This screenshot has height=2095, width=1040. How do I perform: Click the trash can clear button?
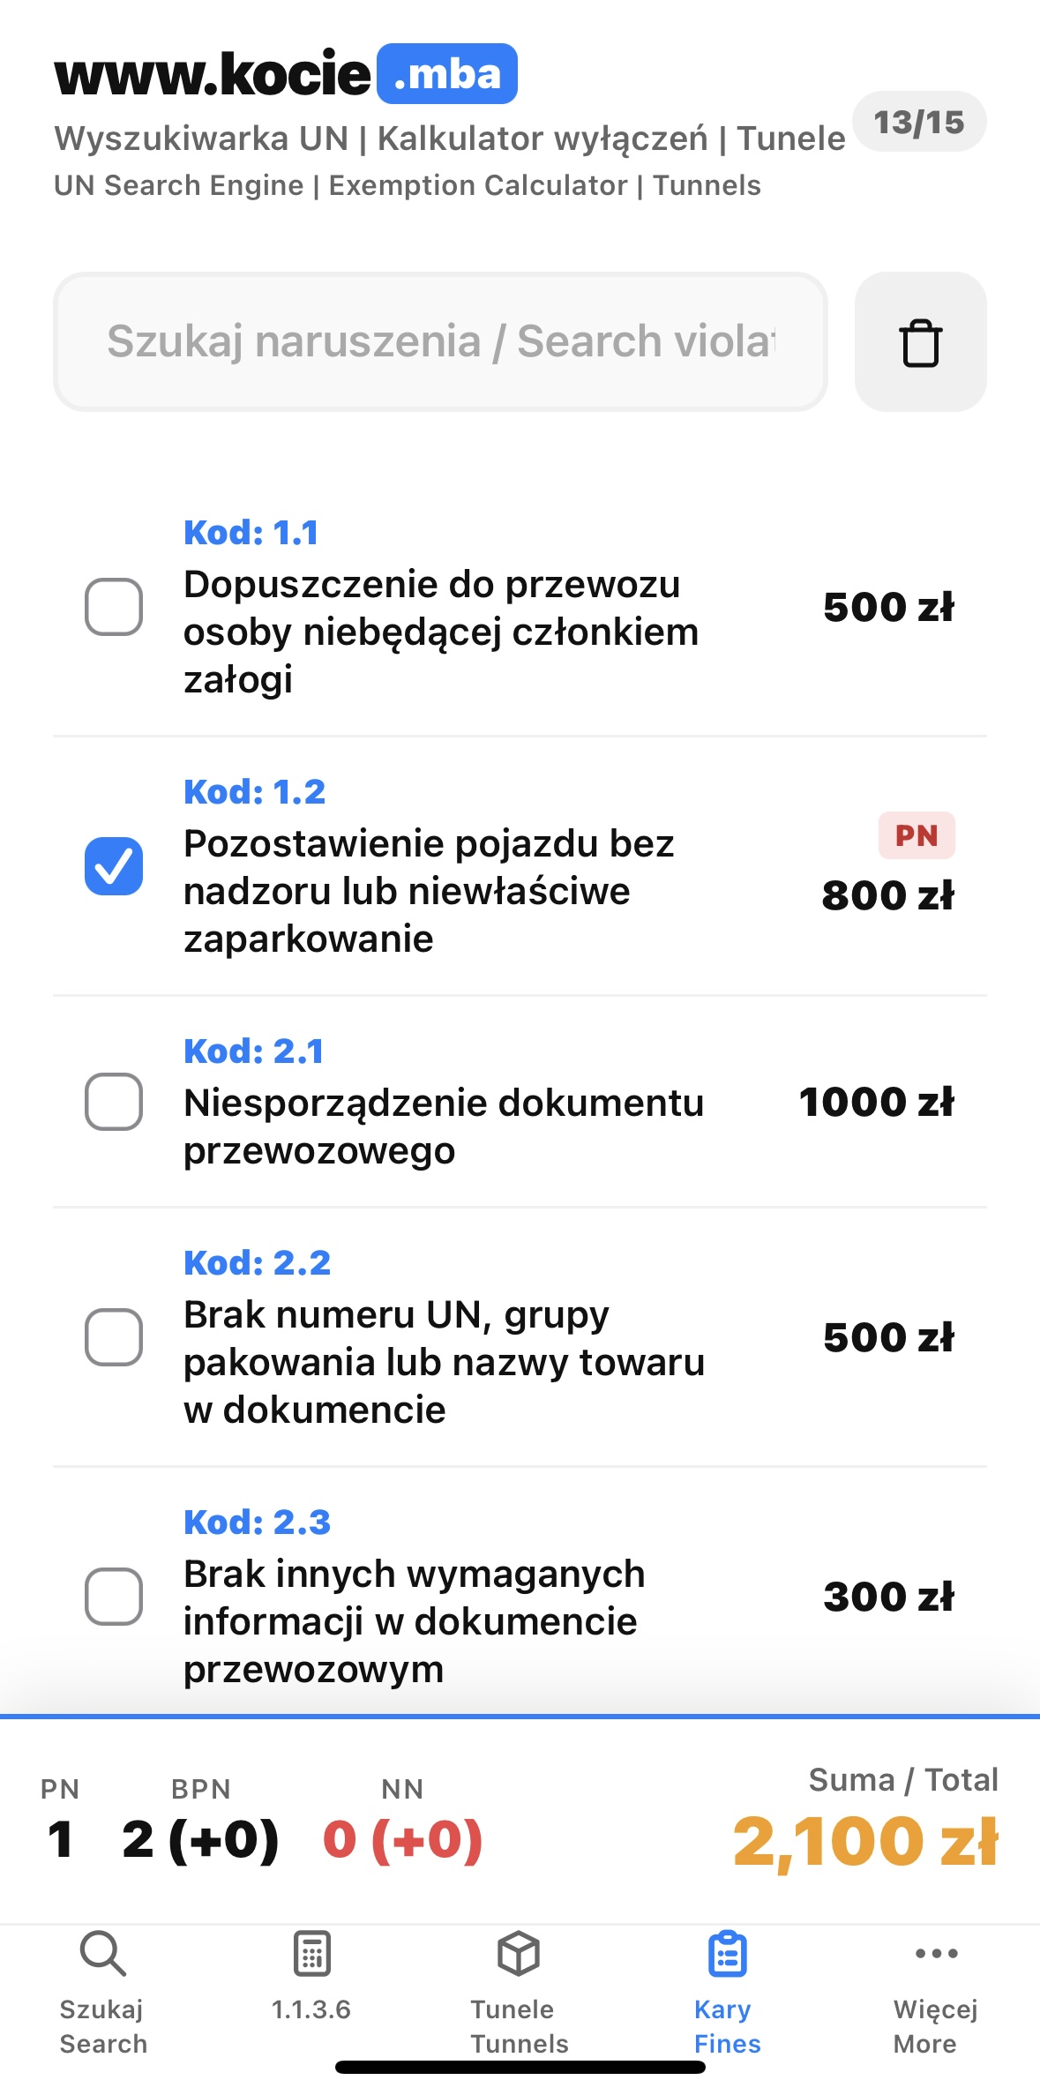tap(920, 342)
